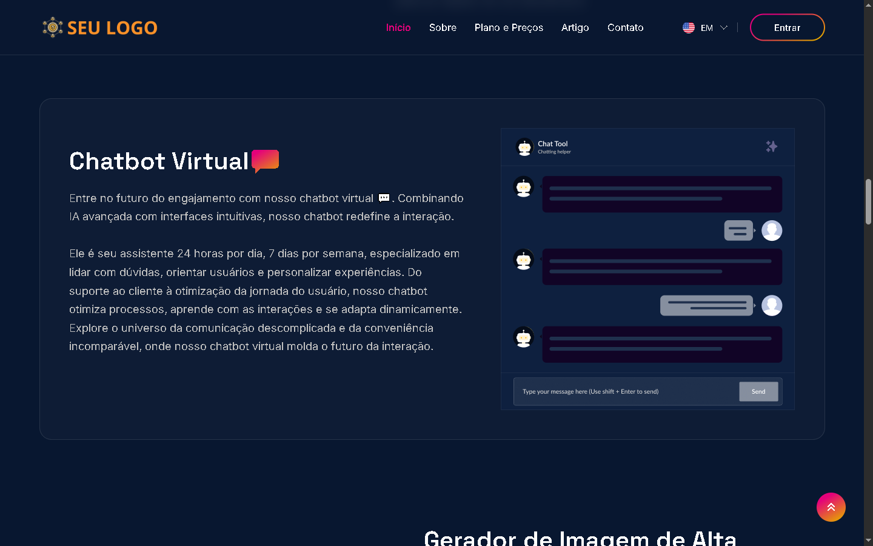Image resolution: width=873 pixels, height=546 pixels.
Task: Click the sparkle icon in Chat Tool header
Action: pos(771,146)
